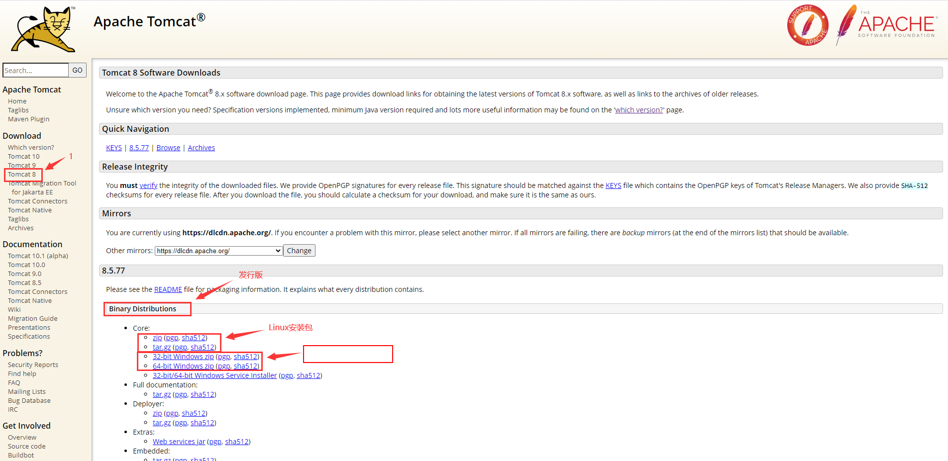Screen dimensions: 948x461
Task: Click the Tomcat 8 Software Downloads heading
Action: (x=161, y=73)
